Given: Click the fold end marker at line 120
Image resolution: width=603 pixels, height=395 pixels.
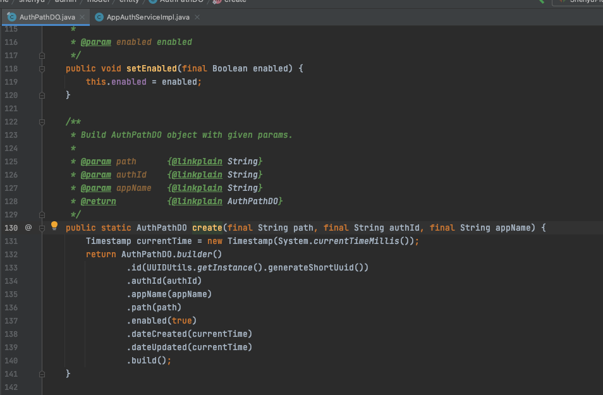Looking at the screenshot, I should pyautogui.click(x=42, y=95).
